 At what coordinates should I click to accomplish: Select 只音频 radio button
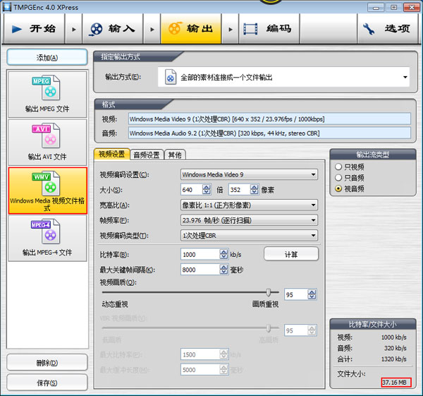338,177
